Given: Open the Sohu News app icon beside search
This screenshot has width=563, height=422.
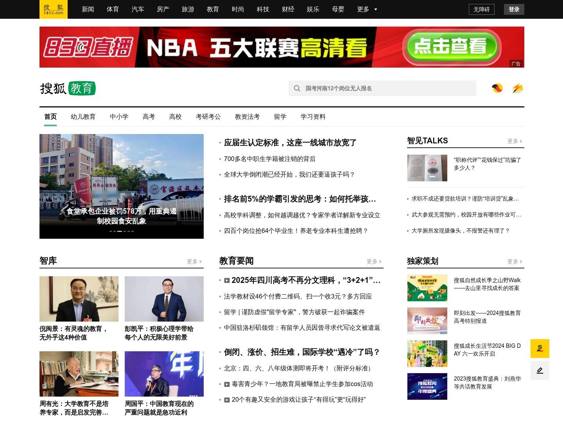Looking at the screenshot, I should pyautogui.click(x=497, y=88).
